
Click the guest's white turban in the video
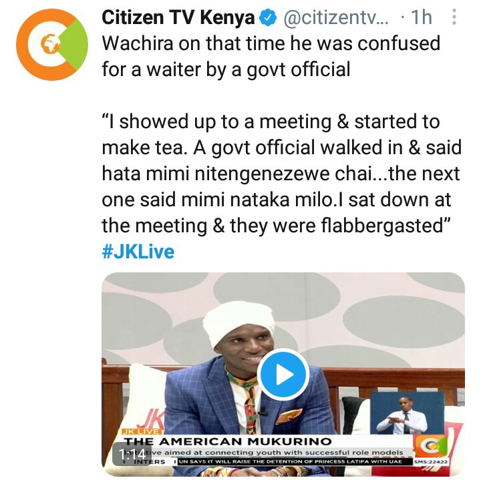(x=239, y=324)
